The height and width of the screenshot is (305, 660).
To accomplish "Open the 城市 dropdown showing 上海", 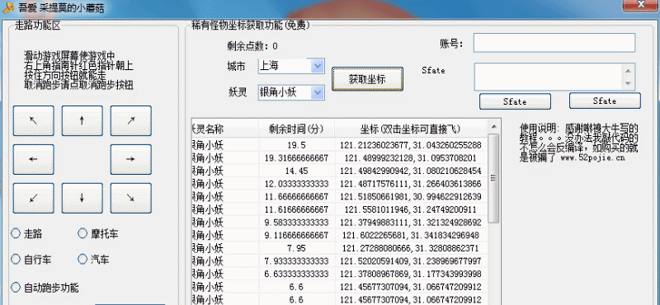I will point(291,66).
